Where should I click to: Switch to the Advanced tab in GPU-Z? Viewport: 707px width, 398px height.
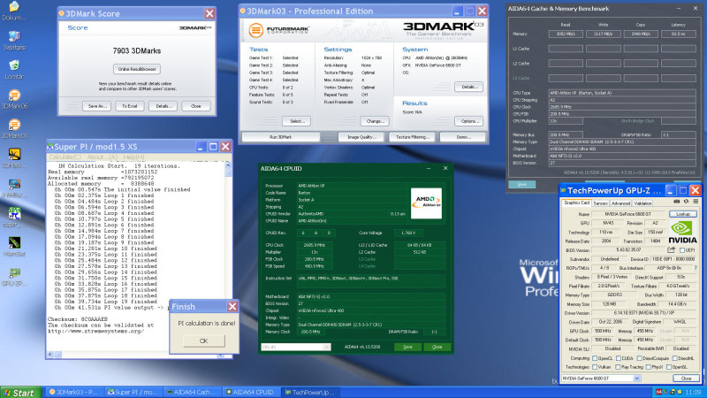[x=621, y=203]
